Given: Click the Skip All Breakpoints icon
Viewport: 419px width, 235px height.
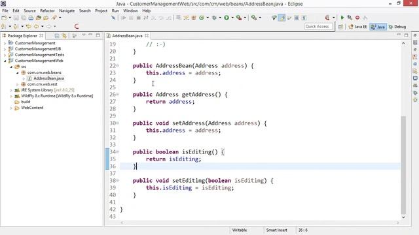Looking at the screenshot, I should tap(113, 18).
